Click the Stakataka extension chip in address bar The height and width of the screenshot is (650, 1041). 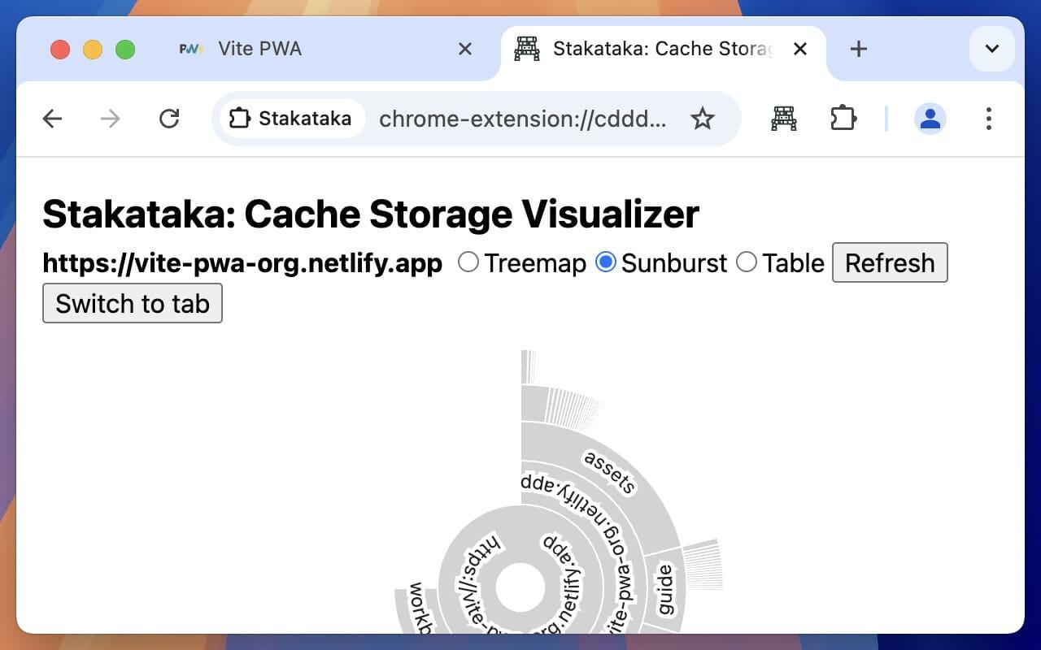[291, 119]
